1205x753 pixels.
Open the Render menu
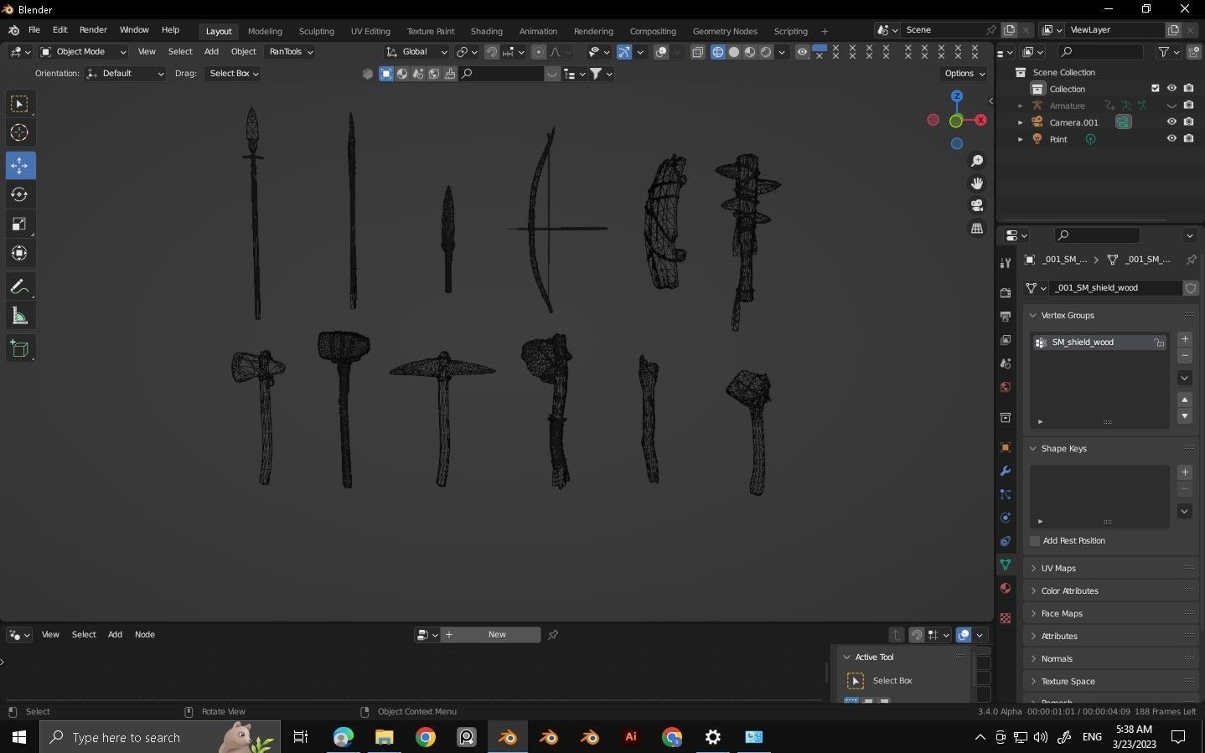[93, 29]
